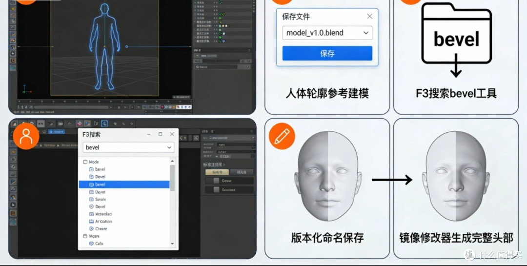Click the star icon in lower top toolbar
The height and width of the screenshot is (266, 527).
[x=115, y=124]
